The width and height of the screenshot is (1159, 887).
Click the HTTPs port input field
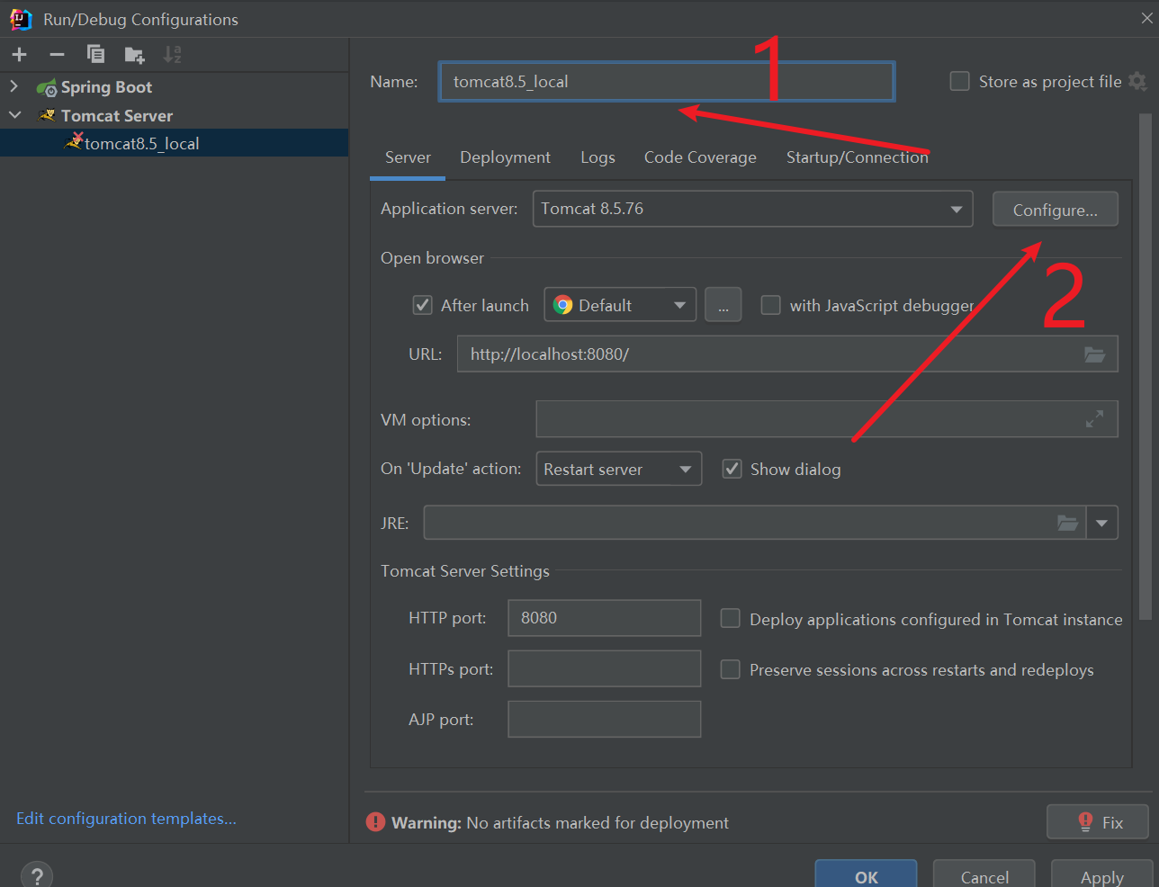pos(604,668)
